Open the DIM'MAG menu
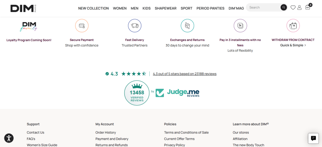322x147 pixels. pyautogui.click(x=236, y=8)
